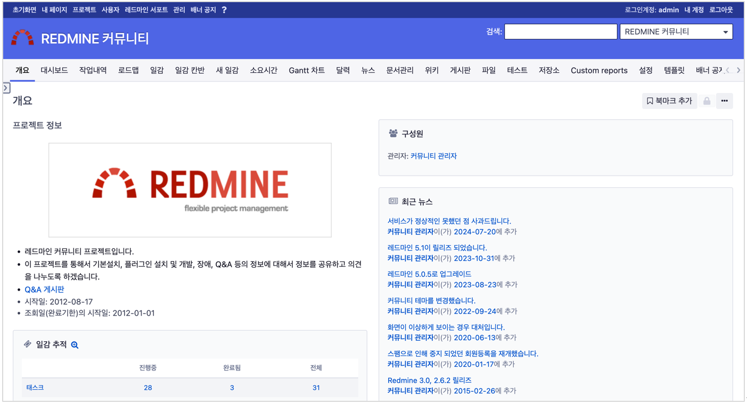Click 프로젝트 in the top menu
This screenshot has height=404, width=747.
[84, 10]
